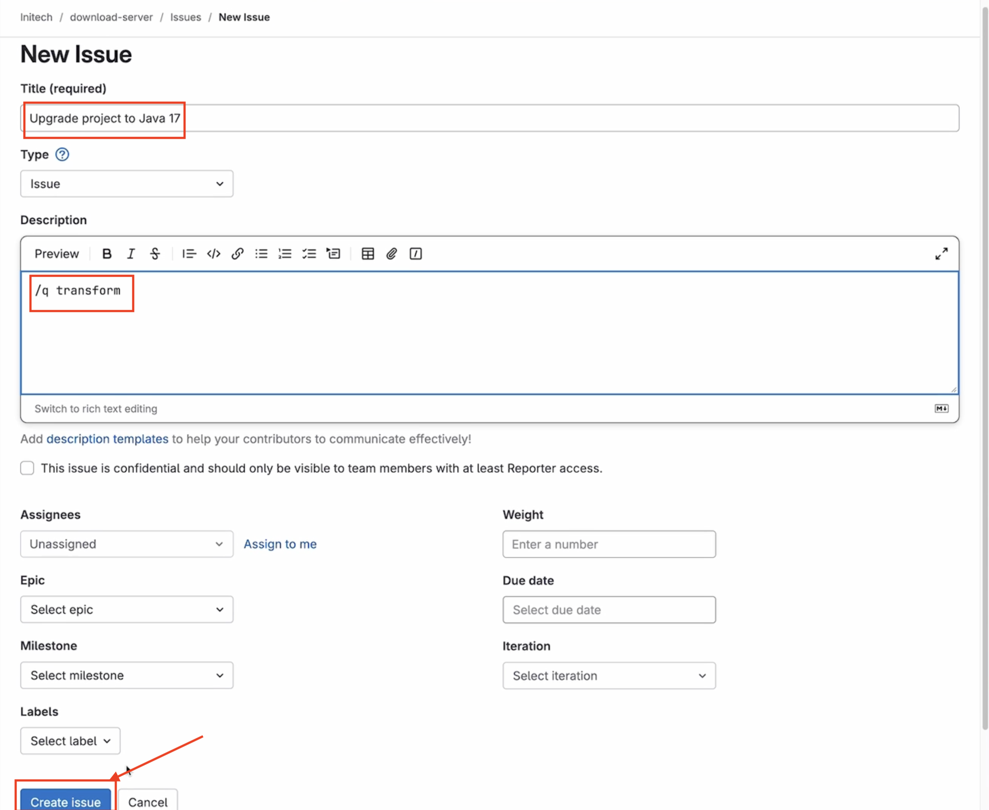Add a checklist to description

coord(309,254)
